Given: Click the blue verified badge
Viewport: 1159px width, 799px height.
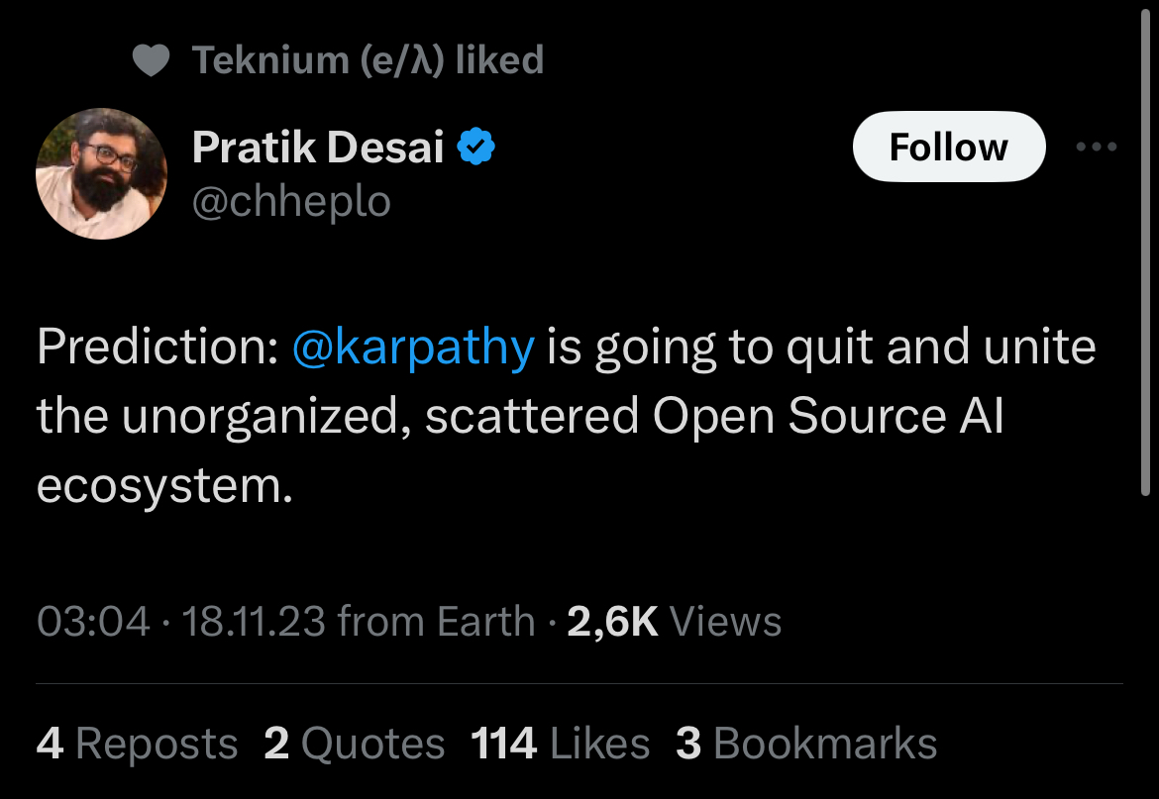Looking at the screenshot, I should coord(476,149).
